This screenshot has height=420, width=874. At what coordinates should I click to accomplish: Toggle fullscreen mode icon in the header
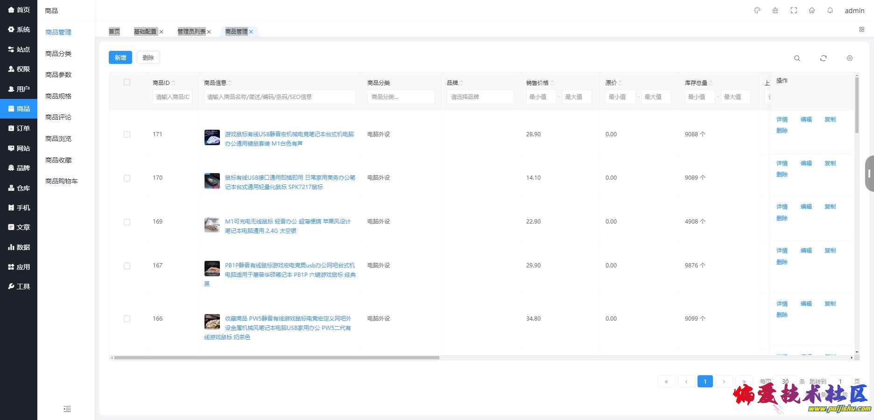[793, 10]
